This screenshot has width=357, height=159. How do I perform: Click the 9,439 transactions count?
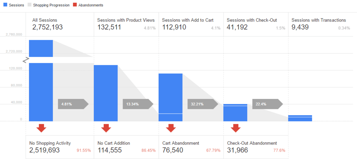click(300, 27)
